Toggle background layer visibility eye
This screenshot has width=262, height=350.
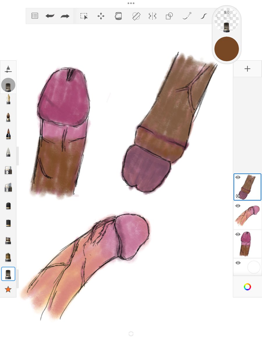click(x=238, y=263)
